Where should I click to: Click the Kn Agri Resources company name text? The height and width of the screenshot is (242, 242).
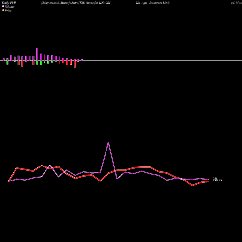point(152,3)
